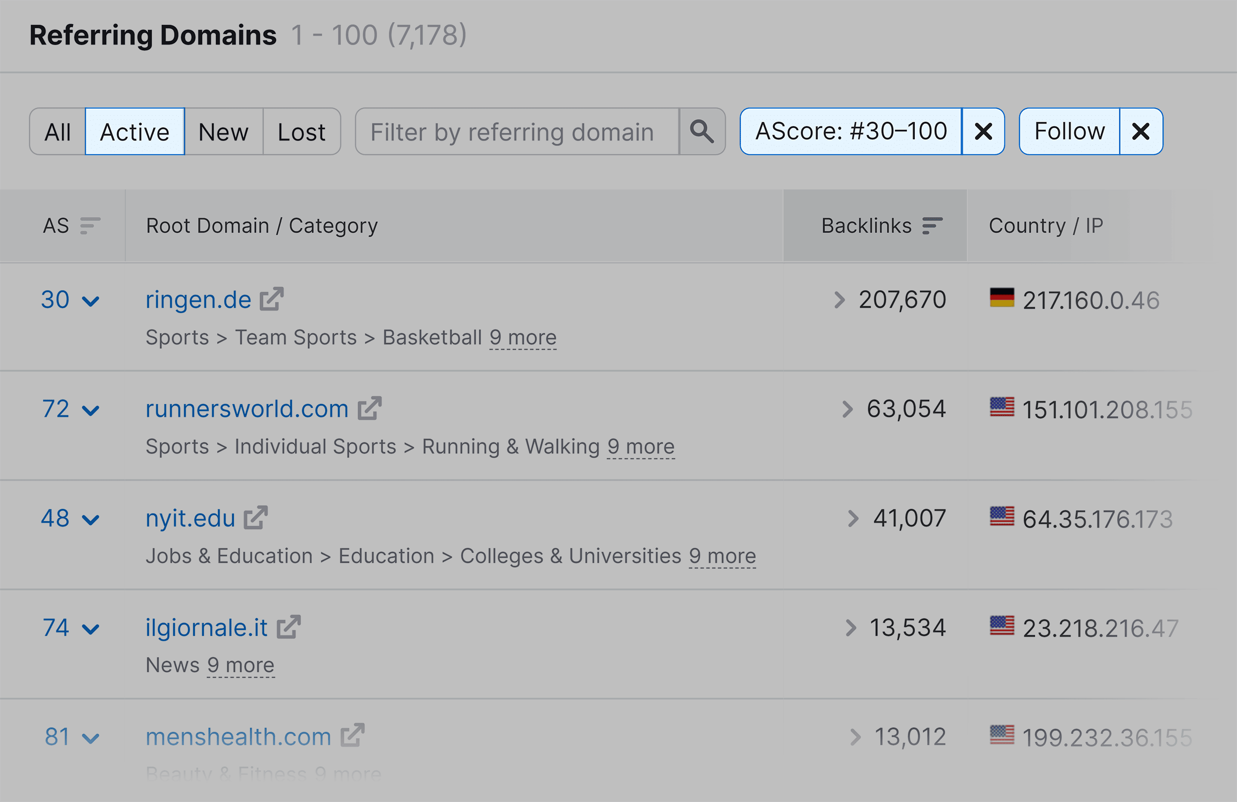Screen dimensions: 1237x802
Task: Click the external link icon beside ilgiornale.it
Action: (289, 627)
